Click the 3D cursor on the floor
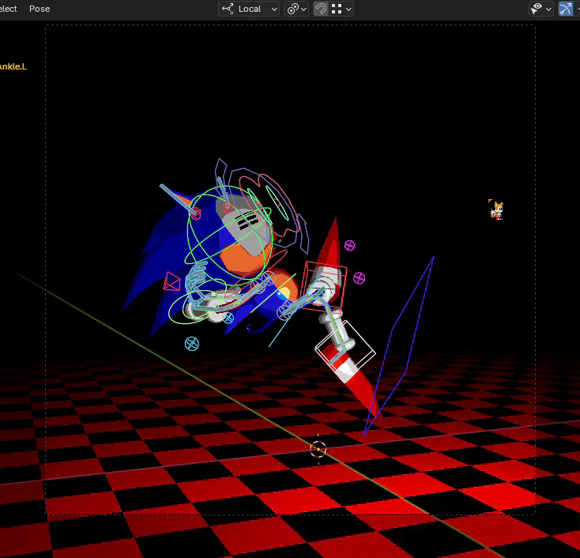Viewport: 580px width, 558px height. pyautogui.click(x=318, y=449)
